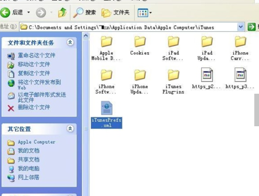
Task: Click 移动这个文件 link
Action: pyautogui.click(x=34, y=64)
